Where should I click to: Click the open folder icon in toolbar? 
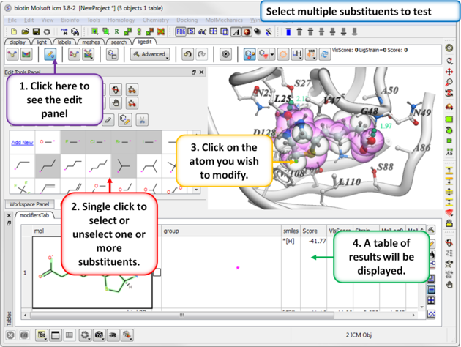click(x=26, y=32)
